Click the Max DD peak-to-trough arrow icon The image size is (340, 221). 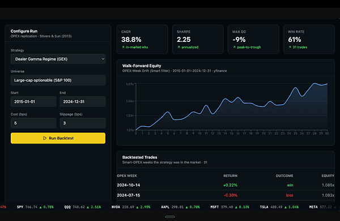click(234, 47)
